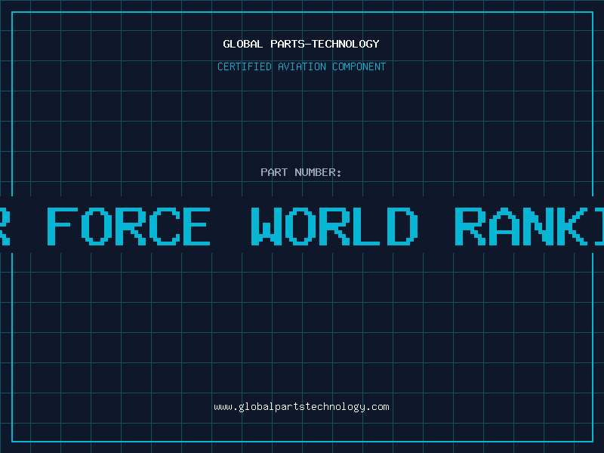Click the letter W in WORLD
The height and width of the screenshot is (453, 604).
(x=272, y=226)
